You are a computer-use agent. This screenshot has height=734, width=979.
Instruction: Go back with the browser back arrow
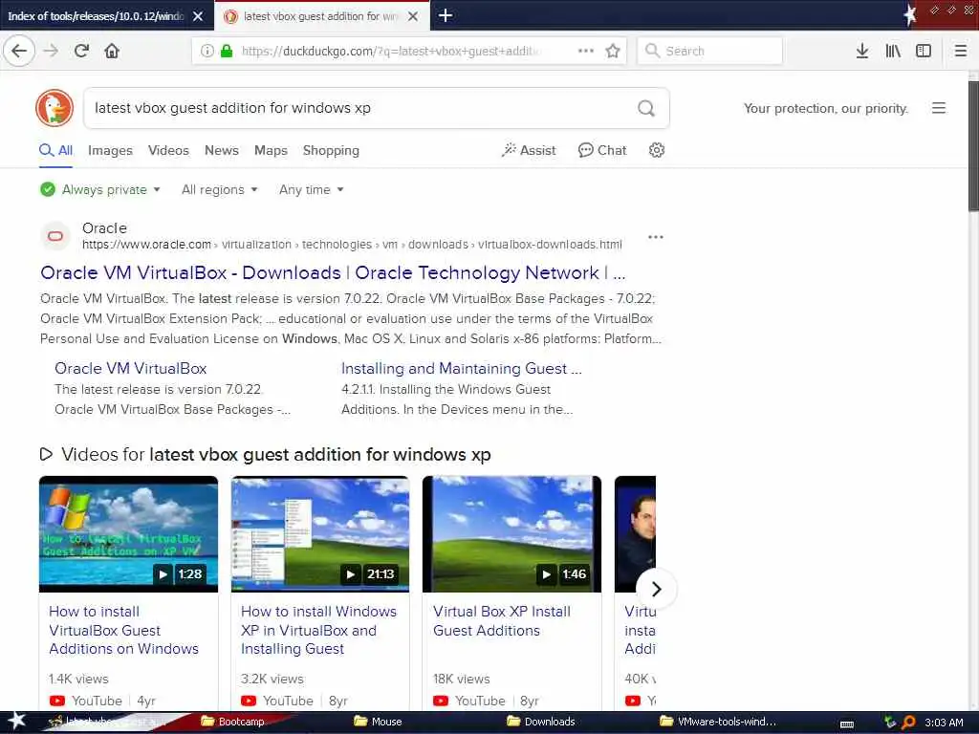19,51
